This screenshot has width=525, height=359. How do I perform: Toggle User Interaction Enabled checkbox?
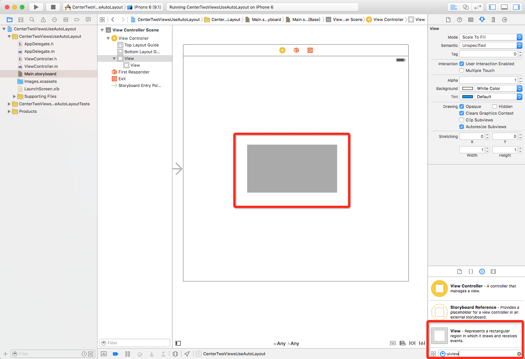(x=462, y=64)
